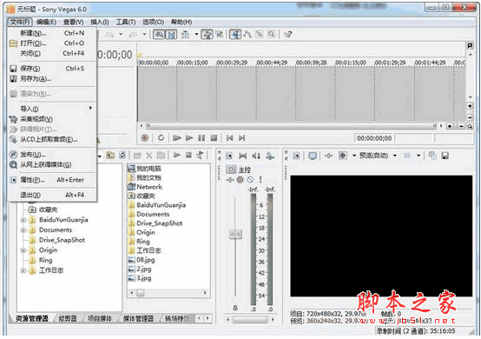
Task: Pause playback in the transport bar
Action: pyautogui.click(x=201, y=138)
